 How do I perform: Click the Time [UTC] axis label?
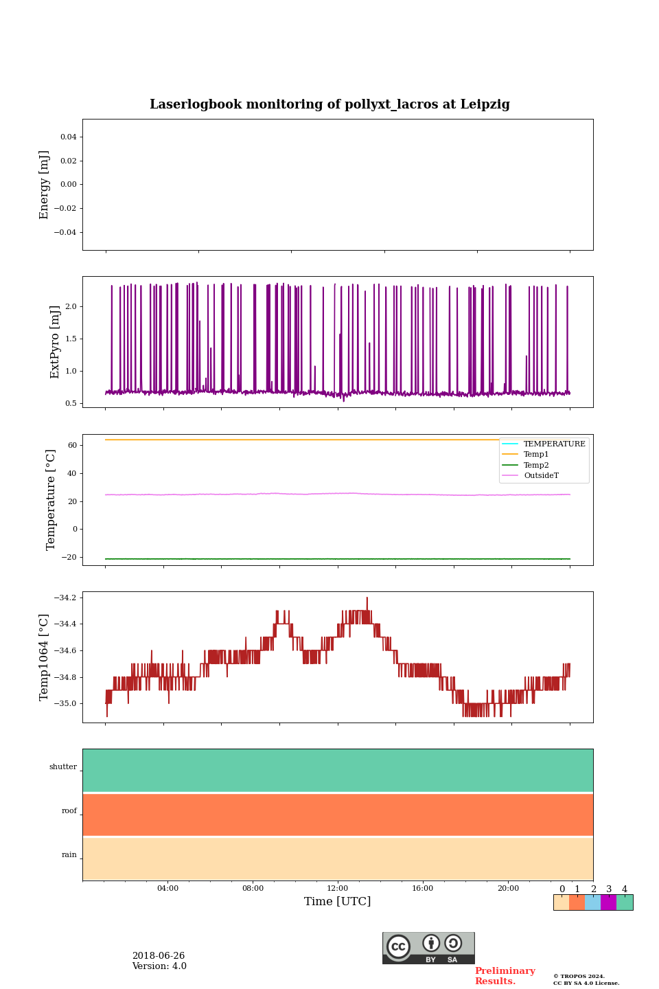338,901
